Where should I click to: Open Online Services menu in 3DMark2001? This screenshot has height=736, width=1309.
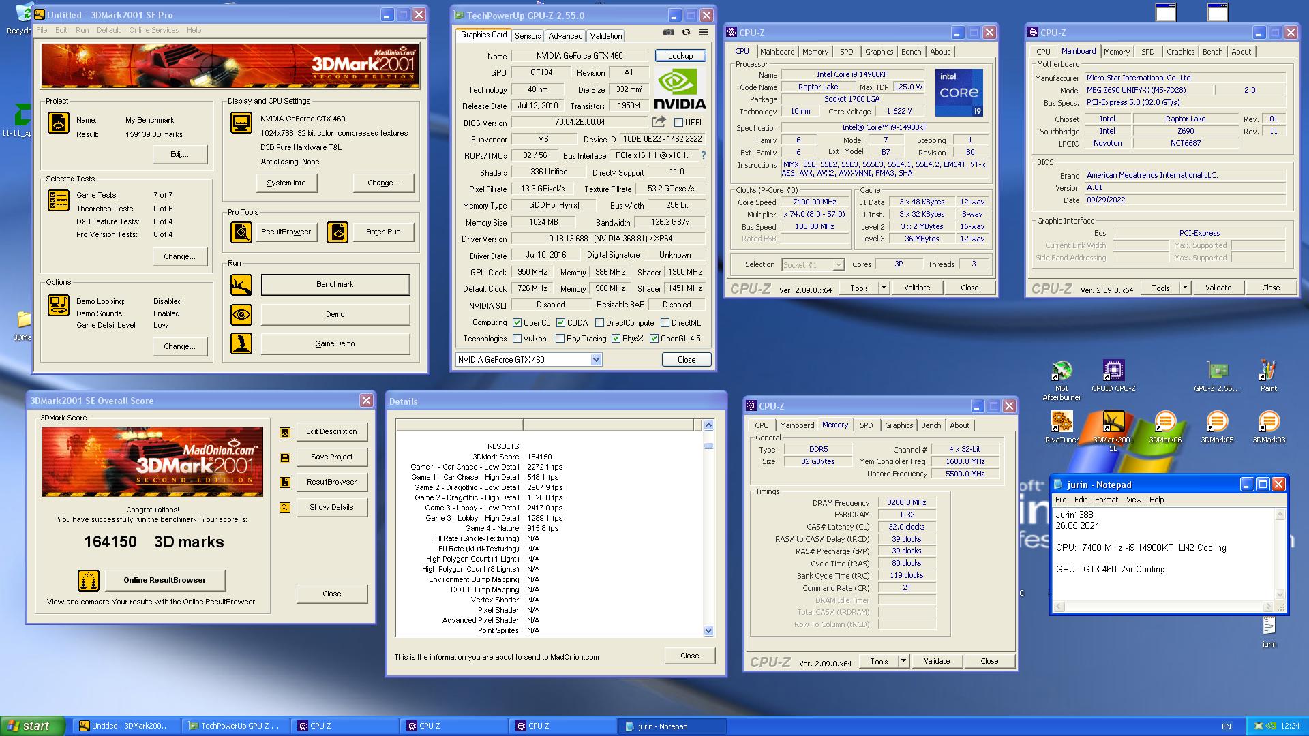pyautogui.click(x=153, y=30)
